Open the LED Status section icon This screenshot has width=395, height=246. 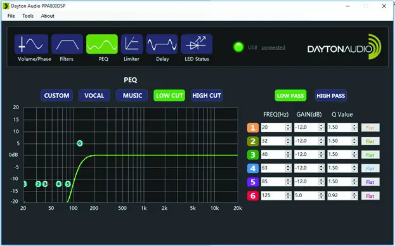(197, 44)
